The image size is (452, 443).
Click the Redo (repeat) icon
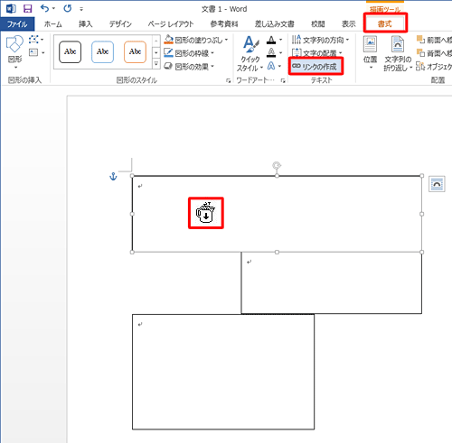[68, 8]
